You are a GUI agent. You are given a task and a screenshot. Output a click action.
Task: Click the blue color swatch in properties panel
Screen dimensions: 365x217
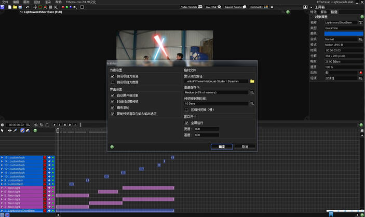[x=343, y=33]
